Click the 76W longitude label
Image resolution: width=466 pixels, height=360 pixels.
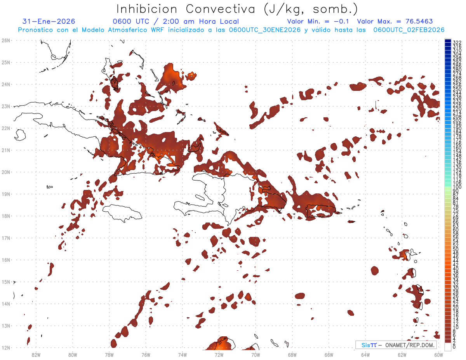pyautogui.click(x=146, y=355)
